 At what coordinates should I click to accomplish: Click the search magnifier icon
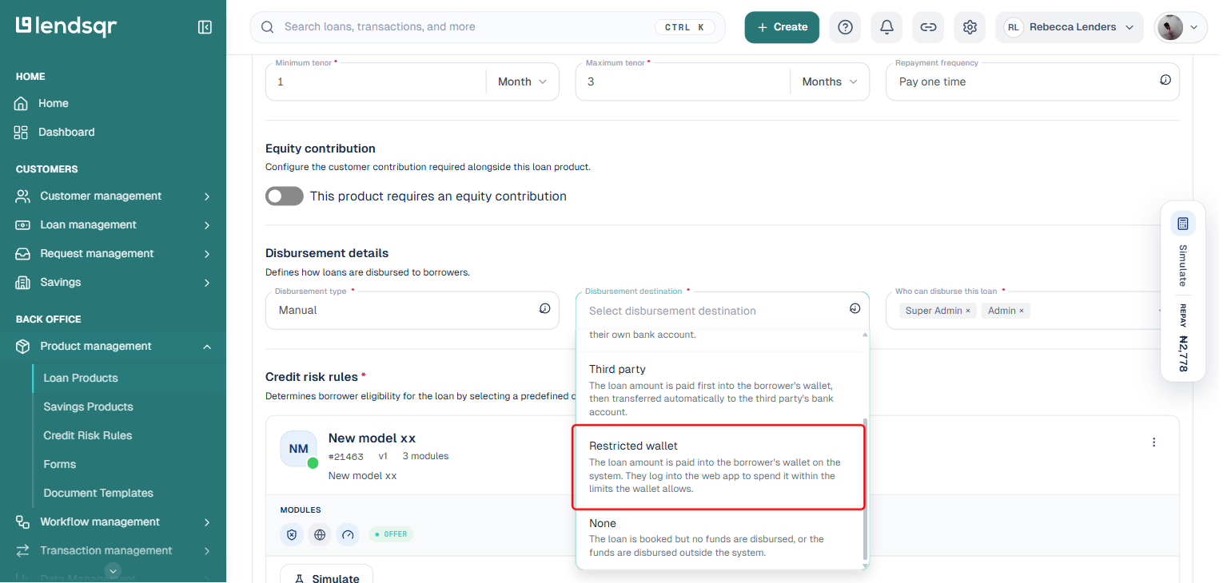(x=268, y=27)
